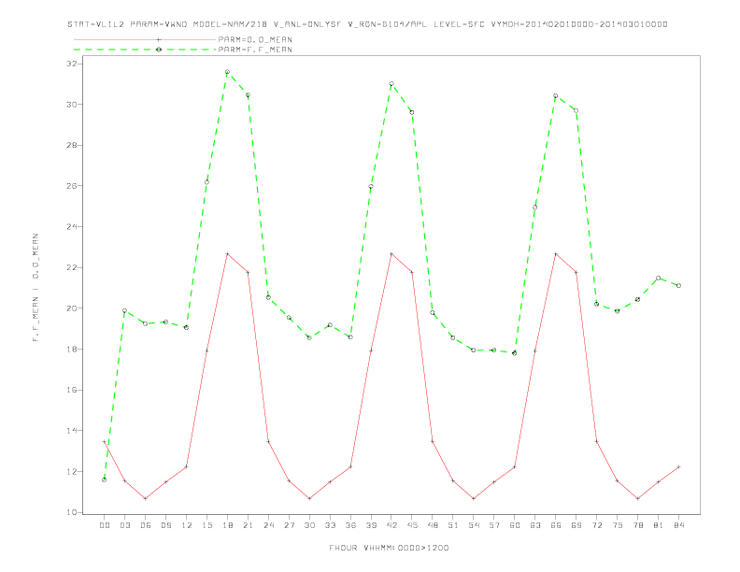Click y-axis tick label 10
740x572 pixels.
point(71,512)
